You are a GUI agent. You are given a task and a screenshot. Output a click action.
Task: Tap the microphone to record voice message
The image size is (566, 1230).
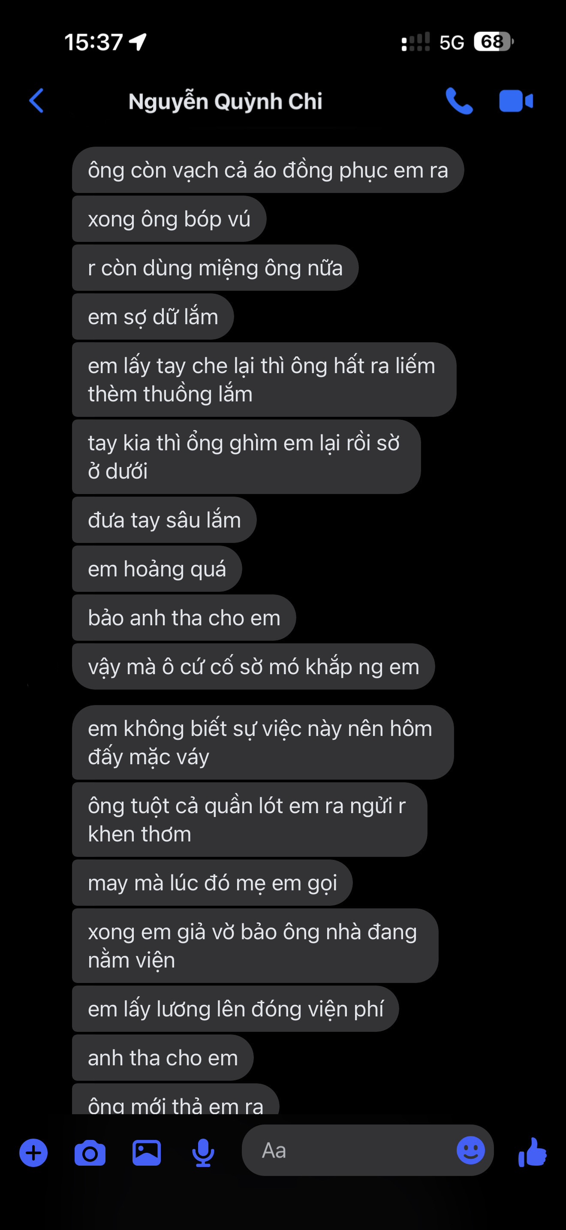click(203, 1153)
